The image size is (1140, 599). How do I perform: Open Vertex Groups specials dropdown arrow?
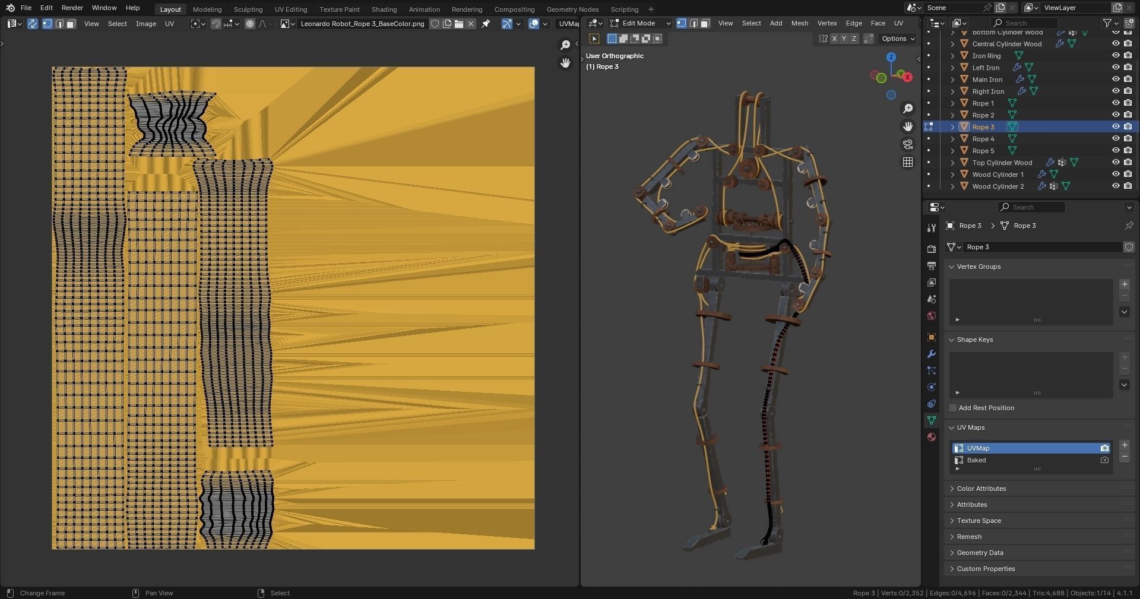[x=1124, y=312]
